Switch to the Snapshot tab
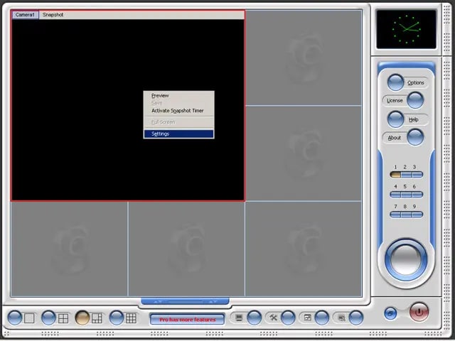This screenshot has height=341, width=455. click(53, 15)
